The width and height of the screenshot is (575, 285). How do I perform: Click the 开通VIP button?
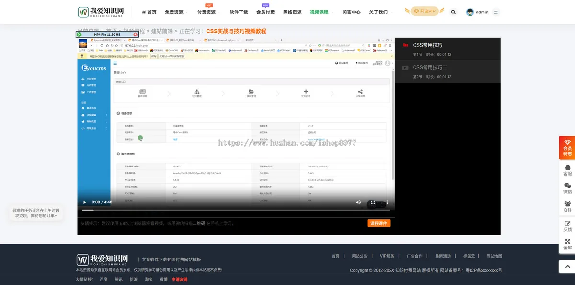click(x=425, y=11)
